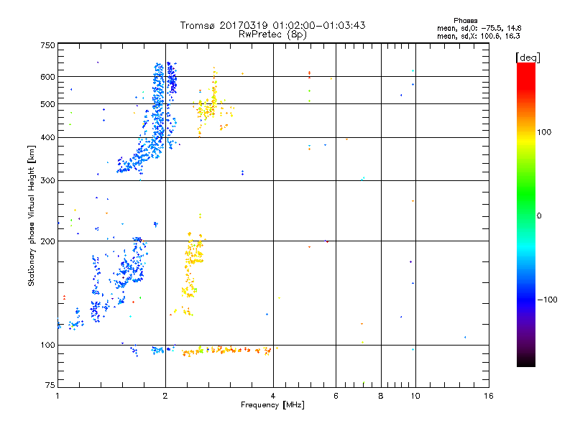575x431 pixels.
Task: Click the height axis tick label "75"
Action: (x=50, y=385)
